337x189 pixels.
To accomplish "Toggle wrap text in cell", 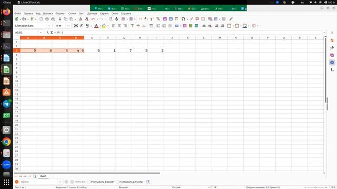I will (x=151, y=26).
